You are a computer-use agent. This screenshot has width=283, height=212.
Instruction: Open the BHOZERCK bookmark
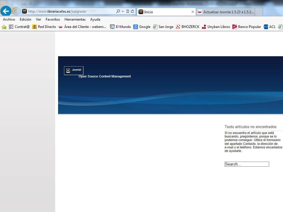click(x=187, y=27)
